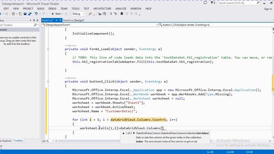Open the PROJECT menu

tap(28, 9)
